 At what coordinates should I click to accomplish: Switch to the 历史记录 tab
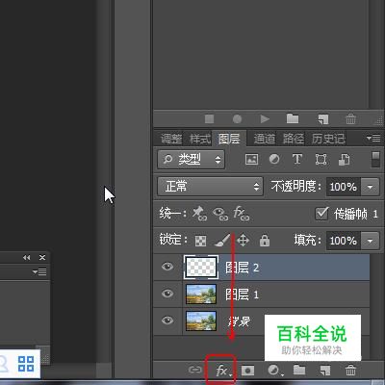pos(328,139)
